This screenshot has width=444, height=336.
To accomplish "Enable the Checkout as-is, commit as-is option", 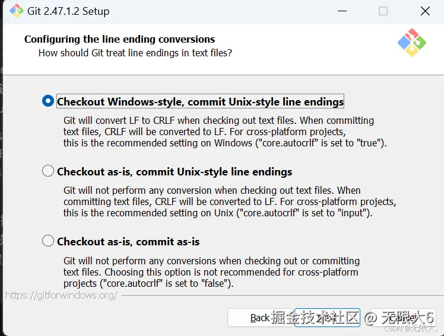I will point(48,241).
